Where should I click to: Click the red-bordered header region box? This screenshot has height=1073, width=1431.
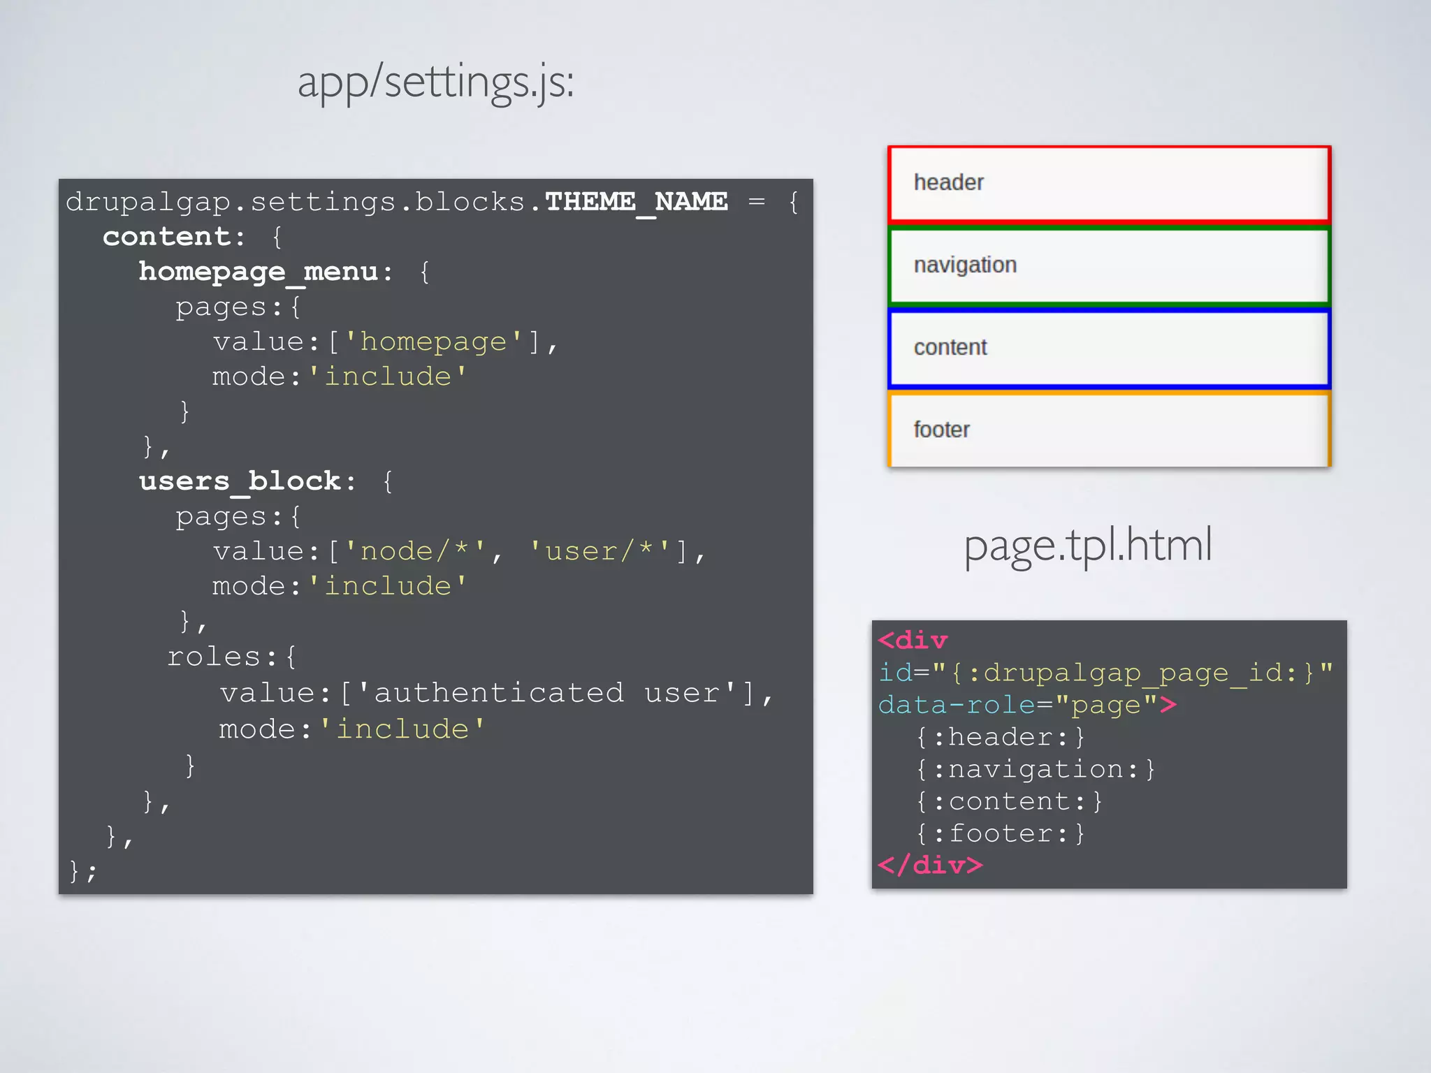coord(1109,184)
